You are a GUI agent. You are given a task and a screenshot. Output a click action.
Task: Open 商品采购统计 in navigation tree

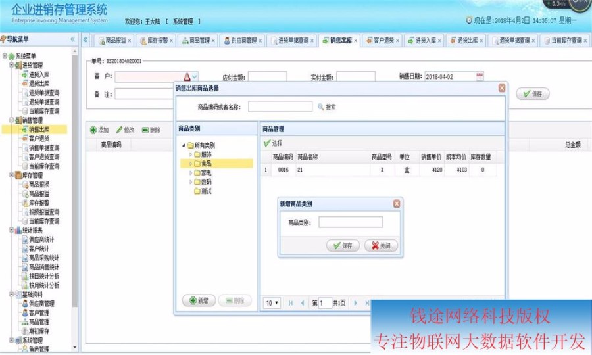click(44, 258)
